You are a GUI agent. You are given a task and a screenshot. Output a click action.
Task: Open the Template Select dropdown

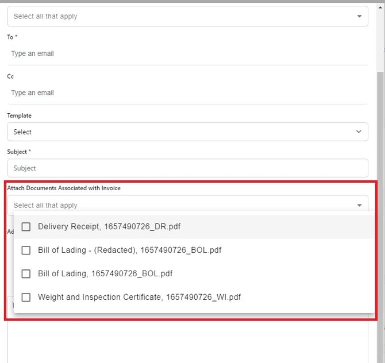coord(187,132)
